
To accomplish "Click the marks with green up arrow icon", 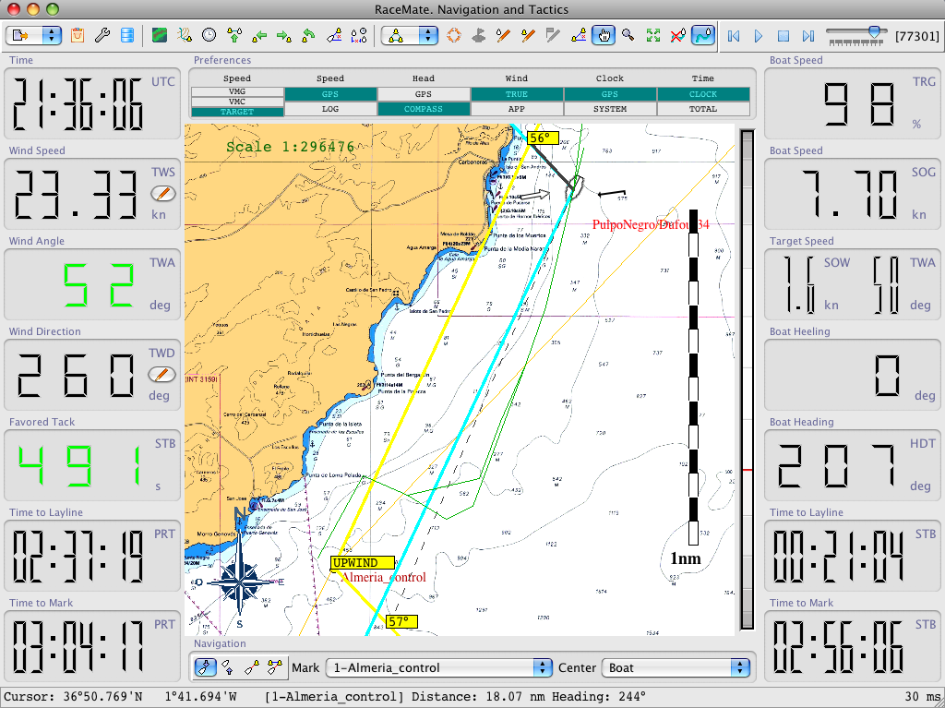I will pyautogui.click(x=234, y=35).
